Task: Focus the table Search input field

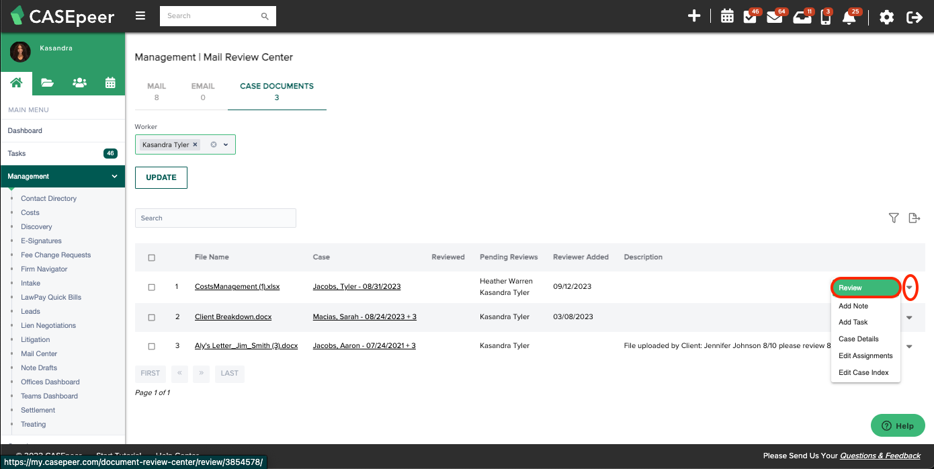Action: [216, 218]
